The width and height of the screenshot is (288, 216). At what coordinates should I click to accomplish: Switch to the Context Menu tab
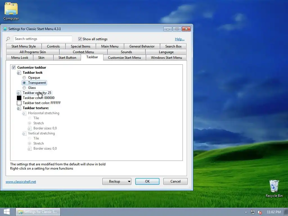click(83, 52)
